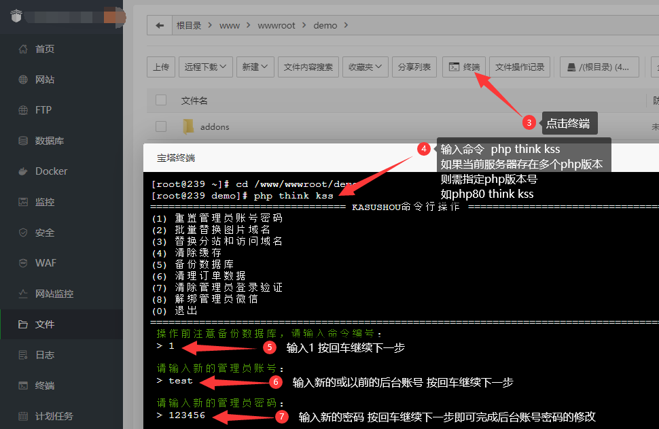Image resolution: width=659 pixels, height=429 pixels.
Task: Click www in breadcrumb path
Action: click(230, 26)
